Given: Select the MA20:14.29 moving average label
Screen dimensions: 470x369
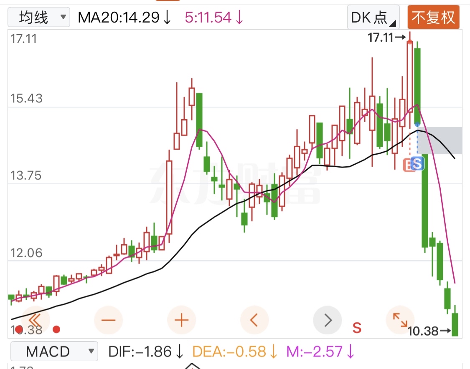Looking at the screenshot, I should point(124,18).
